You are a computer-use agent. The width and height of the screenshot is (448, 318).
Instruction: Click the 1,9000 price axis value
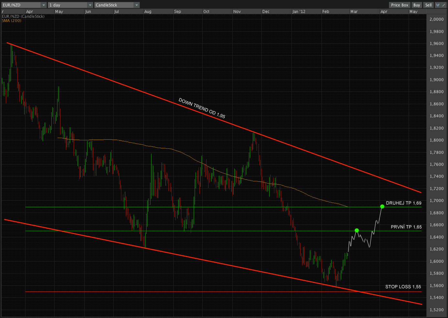click(436, 79)
